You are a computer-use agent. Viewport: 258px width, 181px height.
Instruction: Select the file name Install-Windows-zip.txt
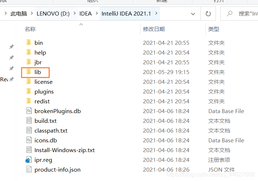click(65, 150)
